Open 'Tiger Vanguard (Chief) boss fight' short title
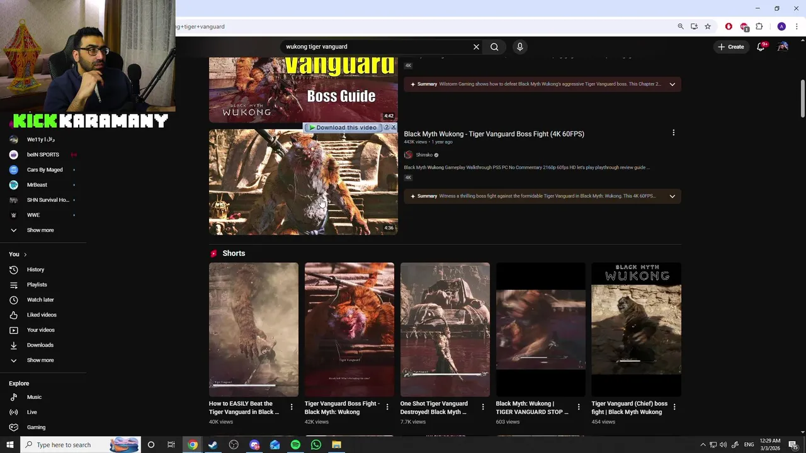This screenshot has width=806, height=453. click(629, 408)
